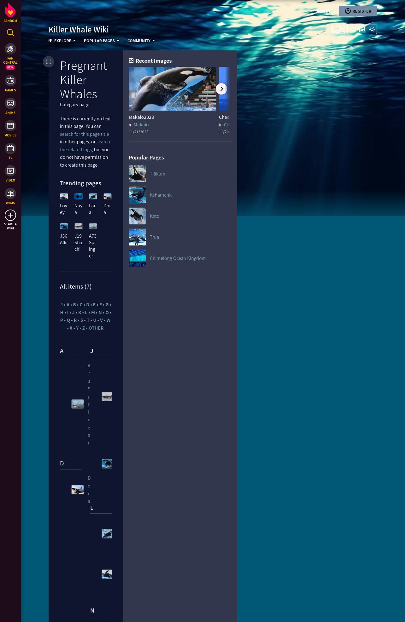This screenshot has height=622, width=405.
Task: Open the Lara trending page
Action: coord(93,204)
